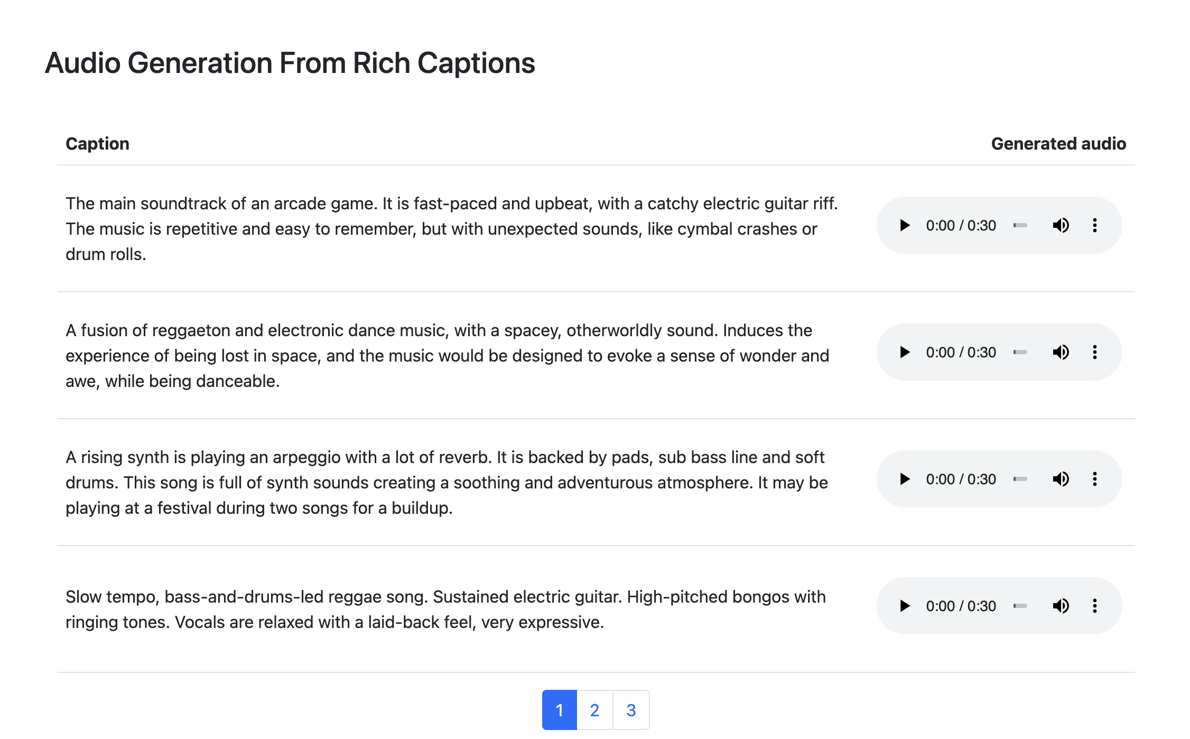Open more options for arcade soundtrack player
This screenshot has width=1190, height=739.
pyautogui.click(x=1095, y=225)
